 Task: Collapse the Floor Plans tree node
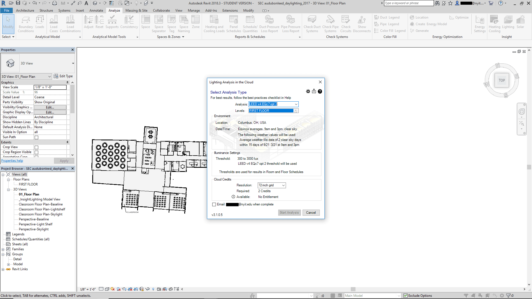pyautogui.click(x=8, y=180)
